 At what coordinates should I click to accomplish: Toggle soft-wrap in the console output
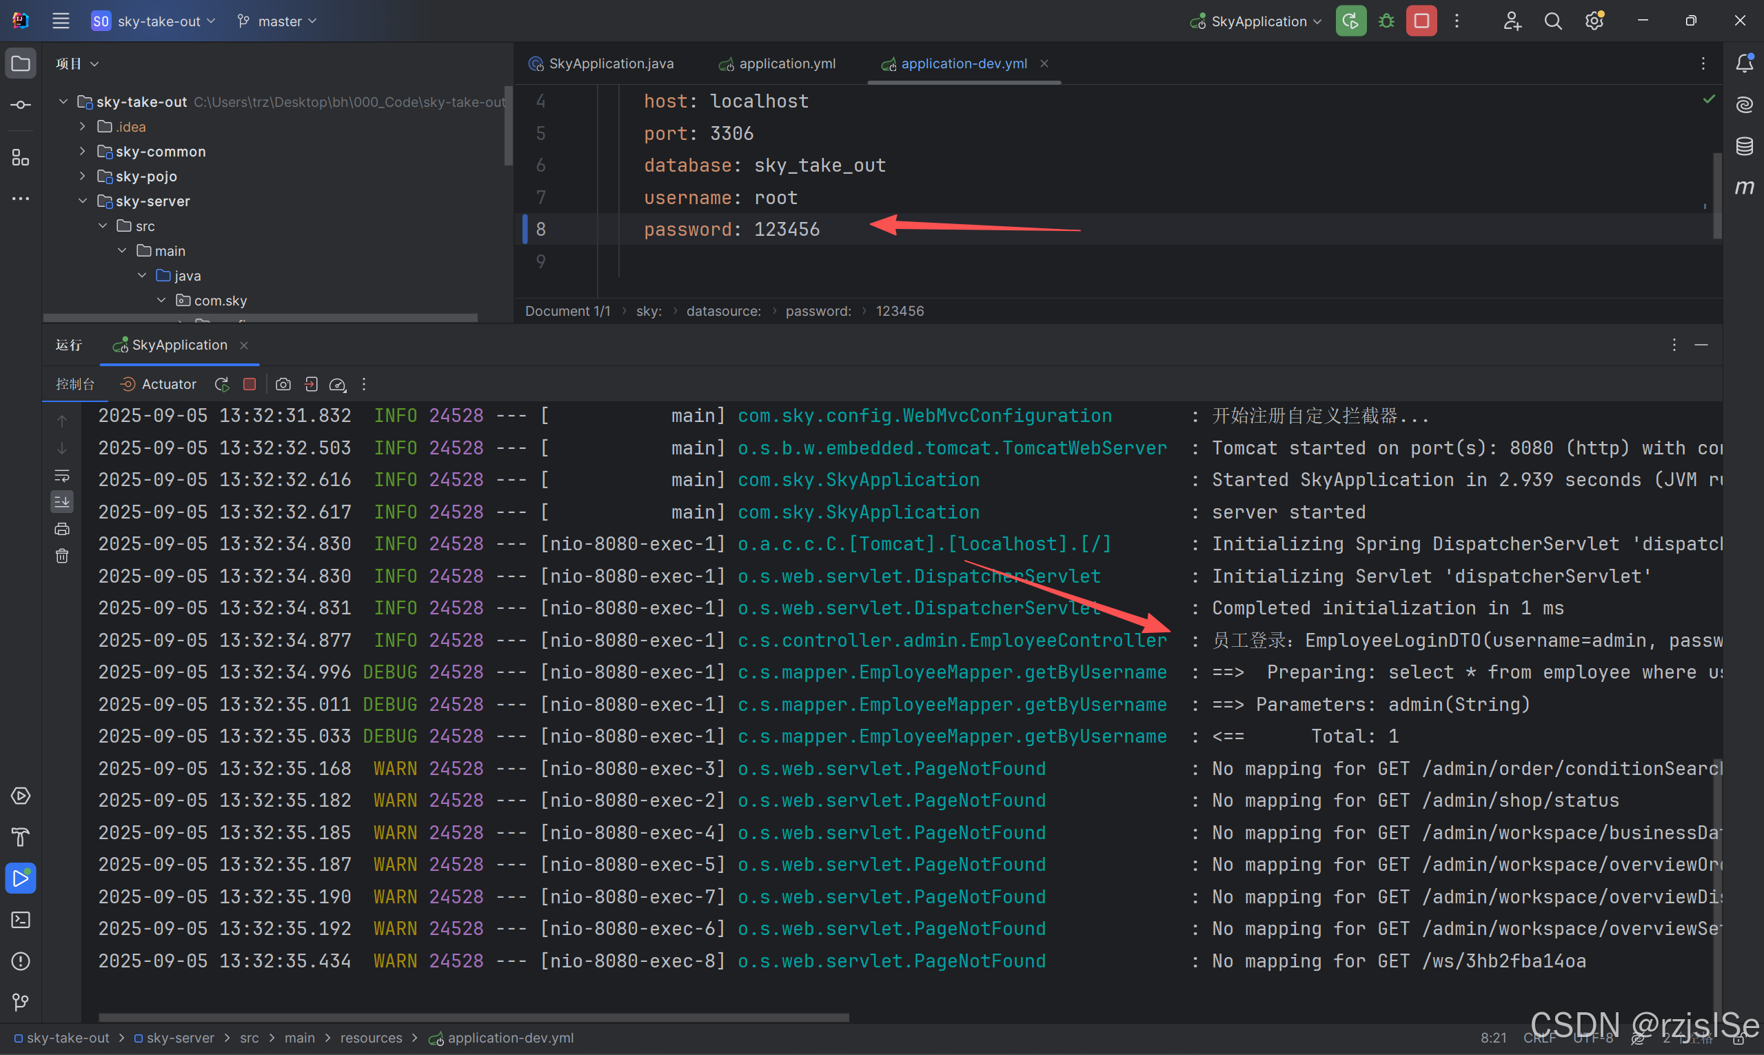click(62, 476)
